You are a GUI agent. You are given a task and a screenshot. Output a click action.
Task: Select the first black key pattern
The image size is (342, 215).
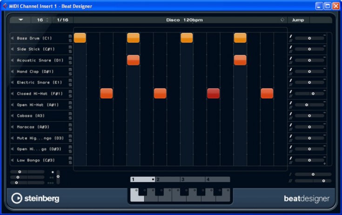tap(143, 192)
